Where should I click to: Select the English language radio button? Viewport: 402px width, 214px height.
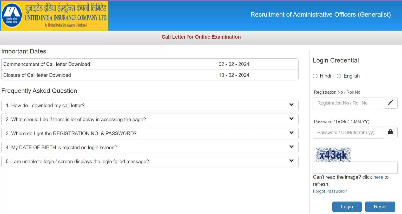tap(339, 76)
